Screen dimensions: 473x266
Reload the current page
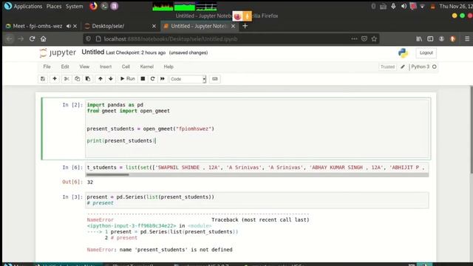[x=33, y=39]
